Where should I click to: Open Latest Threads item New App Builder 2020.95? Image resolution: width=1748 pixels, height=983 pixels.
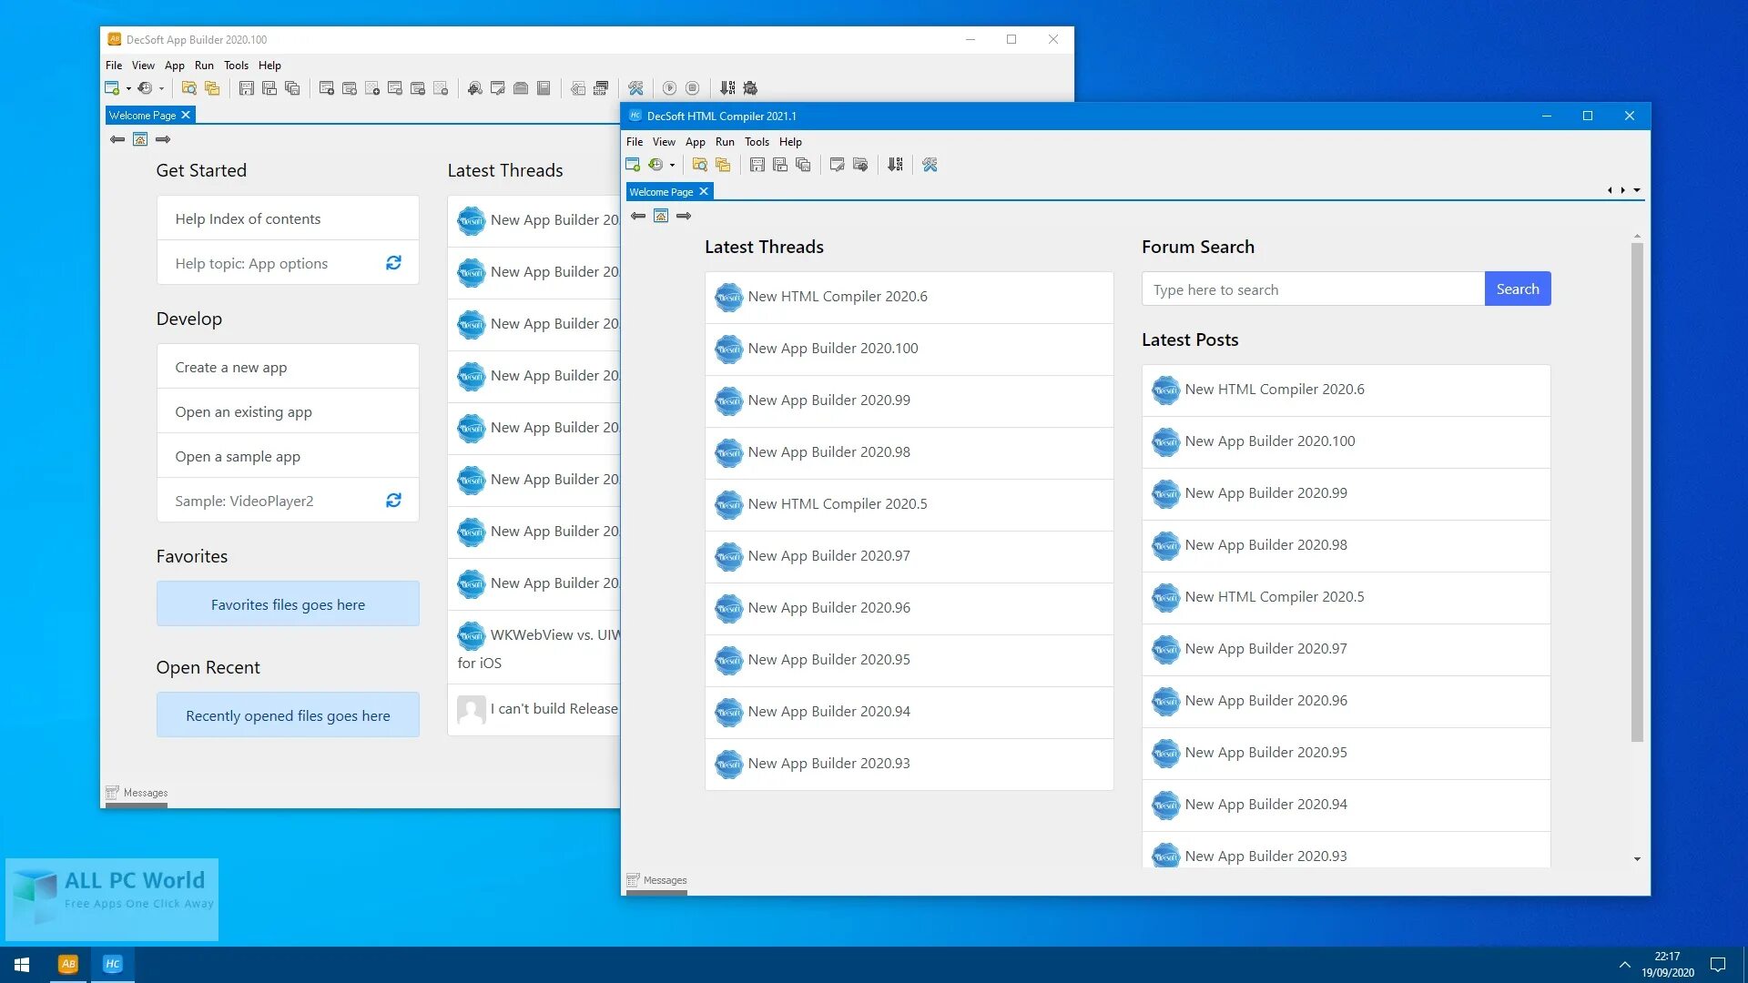(x=909, y=660)
